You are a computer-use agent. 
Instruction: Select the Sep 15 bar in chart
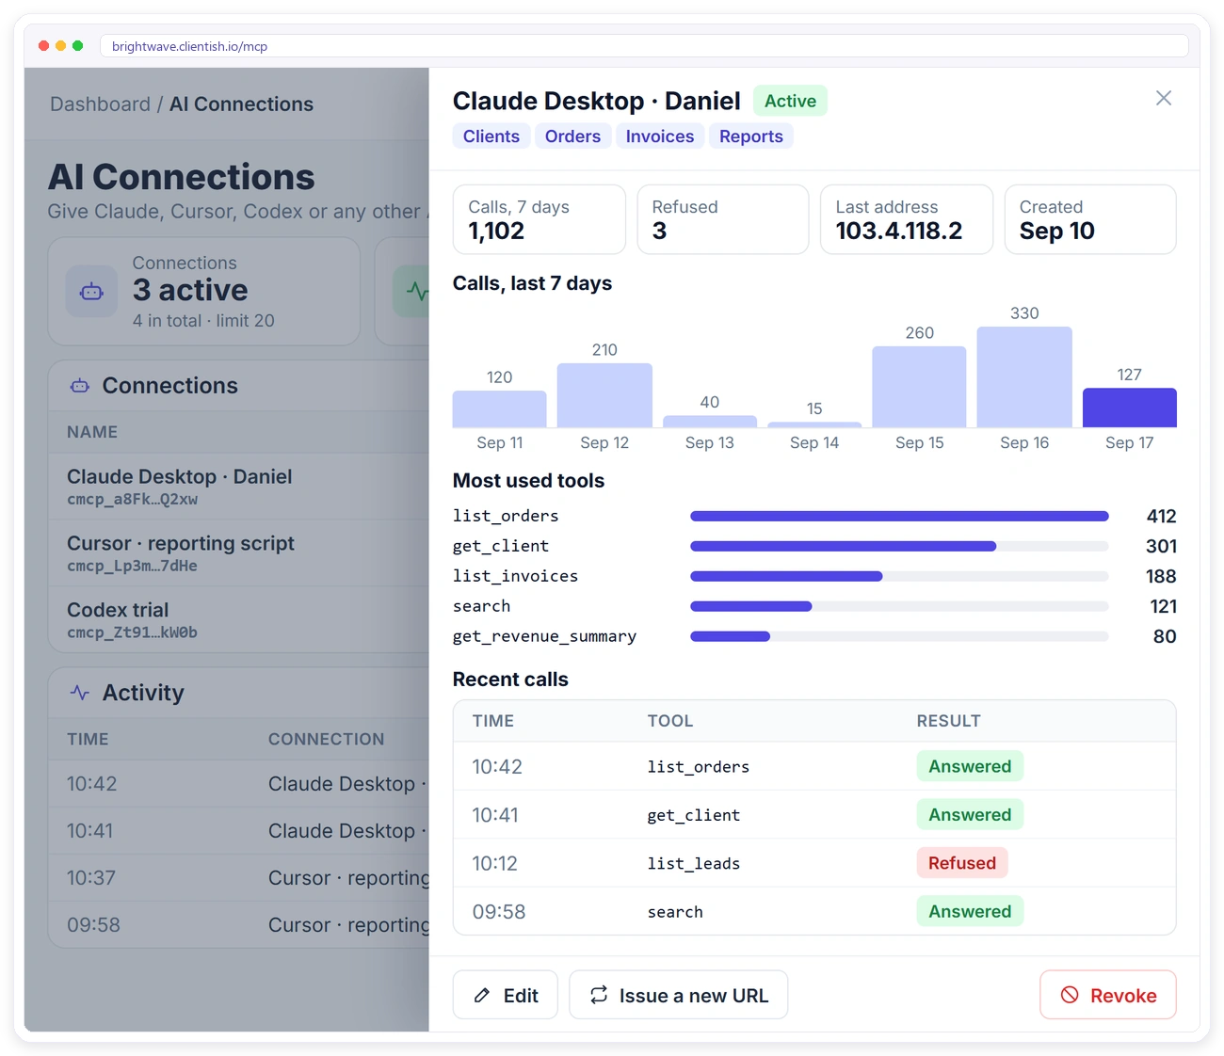(x=920, y=387)
